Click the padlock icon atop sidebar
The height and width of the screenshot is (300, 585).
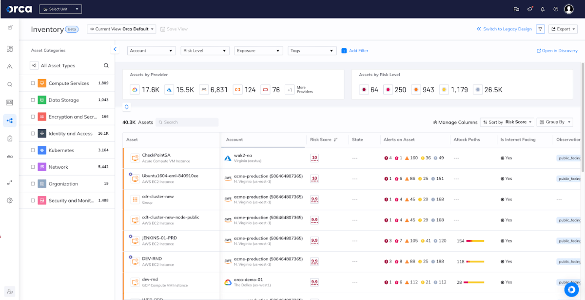10,27
